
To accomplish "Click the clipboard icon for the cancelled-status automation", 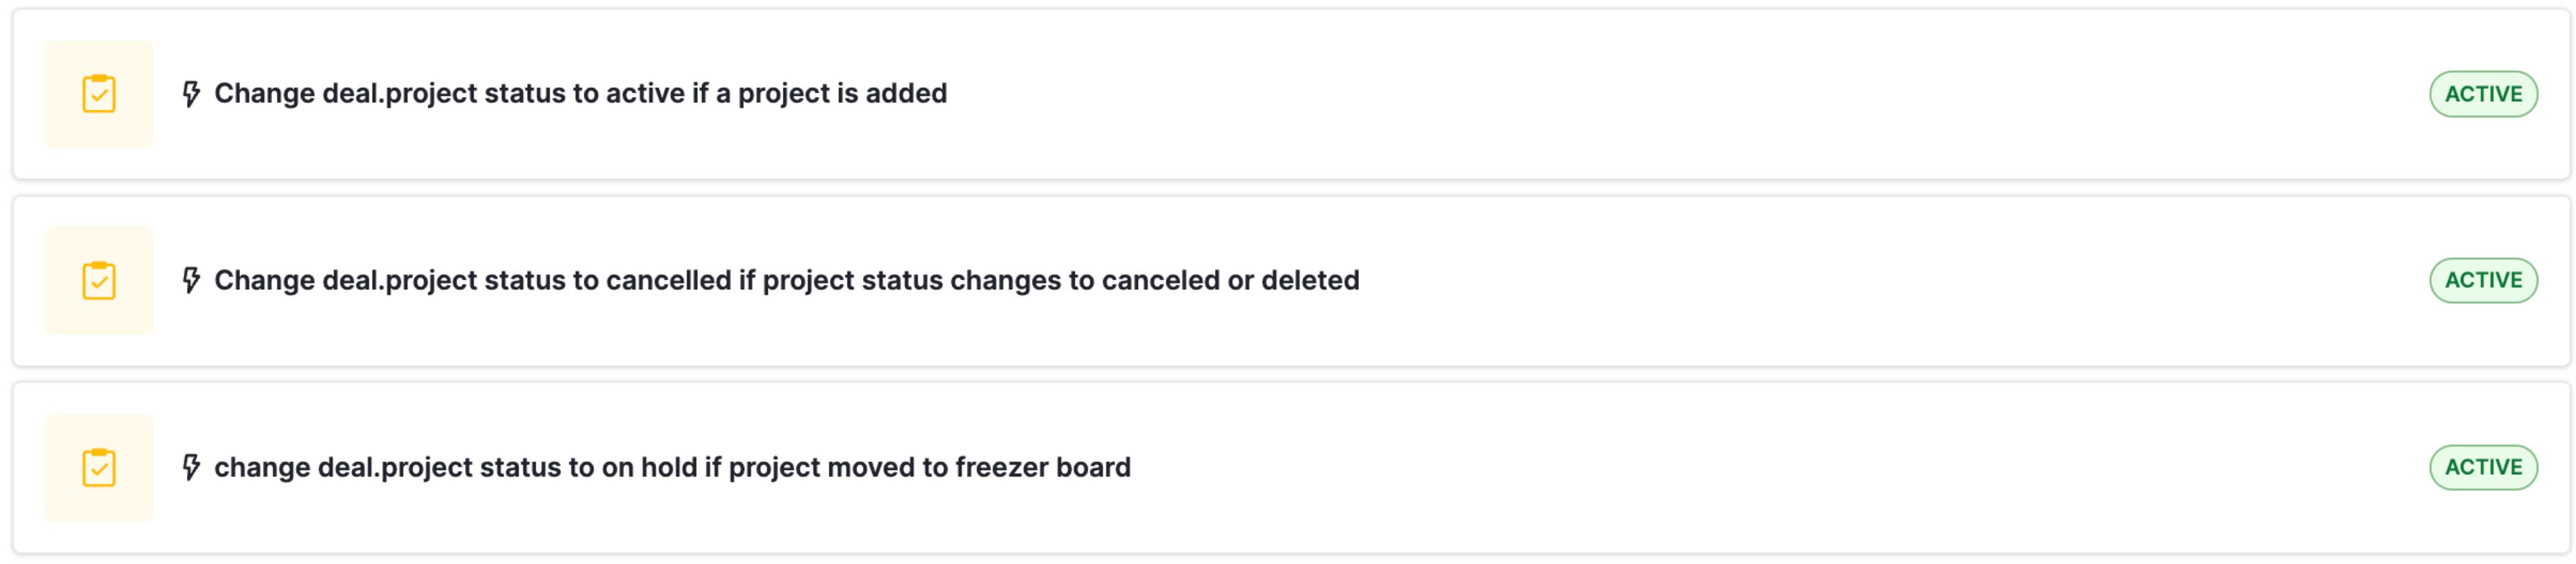I will (99, 281).
